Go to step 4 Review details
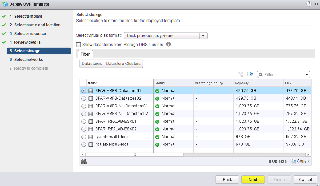This screenshot has height=186, width=320. (x=25, y=42)
